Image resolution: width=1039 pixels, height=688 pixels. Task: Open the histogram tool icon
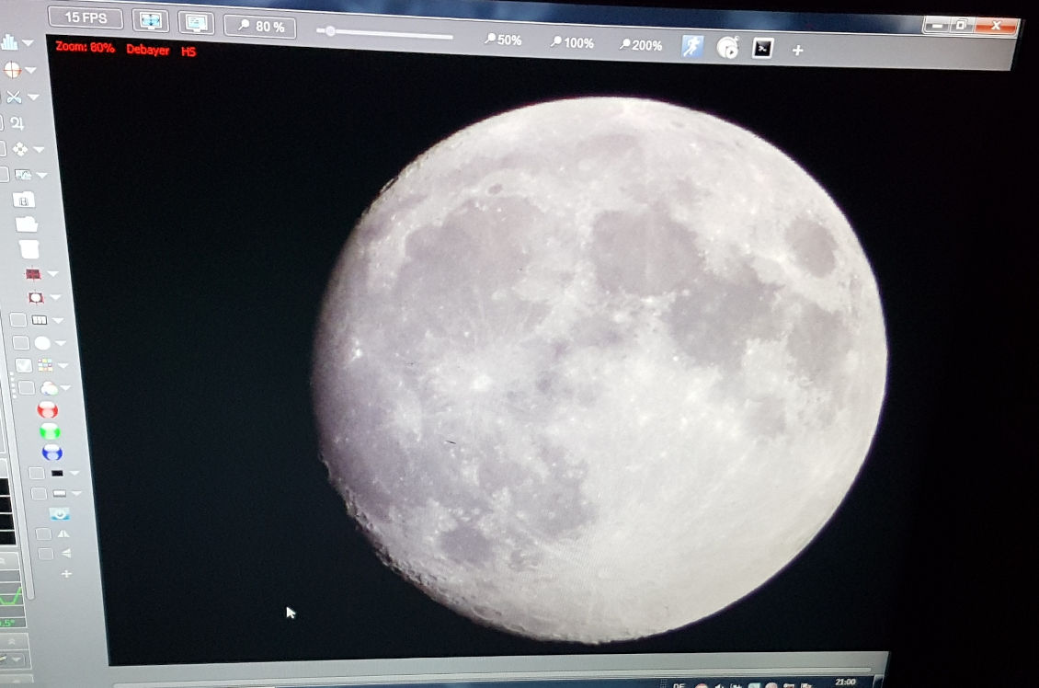[x=9, y=42]
